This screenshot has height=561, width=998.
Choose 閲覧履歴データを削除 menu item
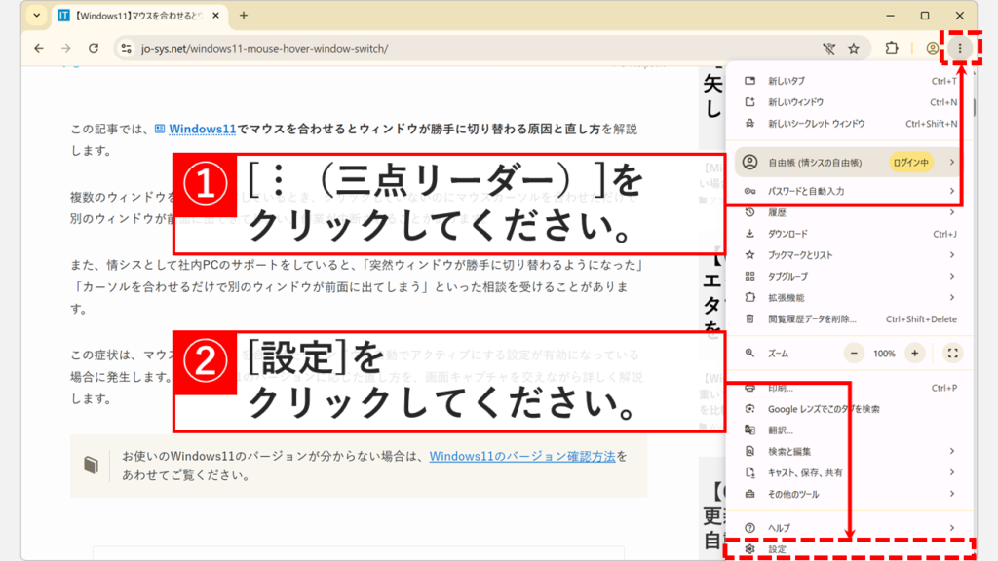851,319
